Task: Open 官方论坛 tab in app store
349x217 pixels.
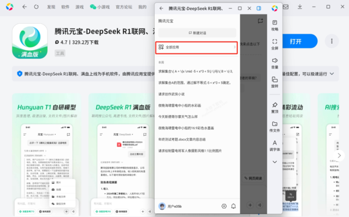Action: [x=124, y=7]
